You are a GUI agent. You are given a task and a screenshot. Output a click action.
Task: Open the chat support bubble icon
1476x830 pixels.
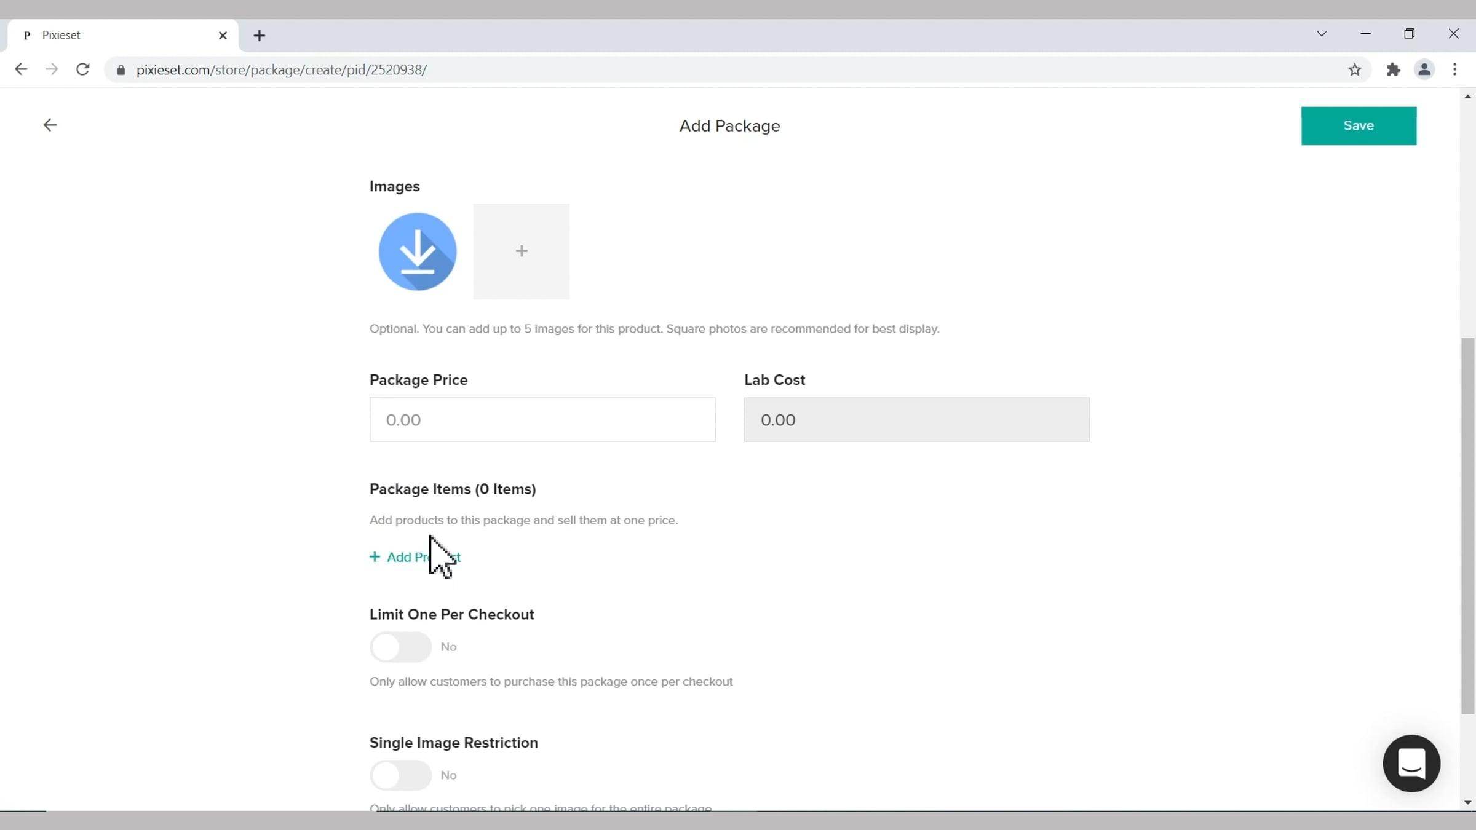pos(1411,763)
